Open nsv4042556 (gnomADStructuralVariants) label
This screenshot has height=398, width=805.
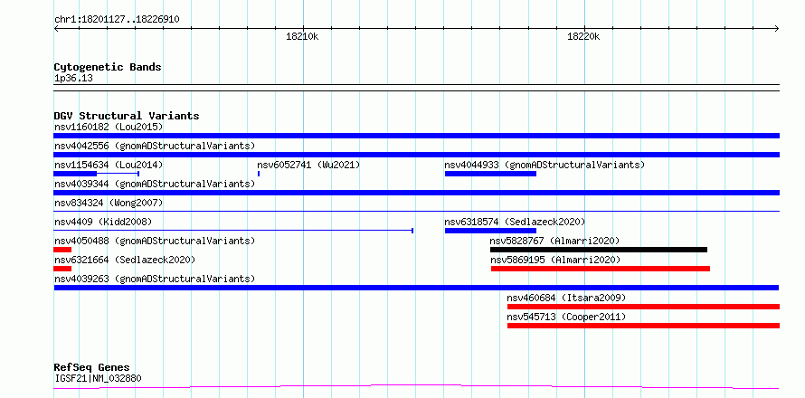[x=155, y=146]
